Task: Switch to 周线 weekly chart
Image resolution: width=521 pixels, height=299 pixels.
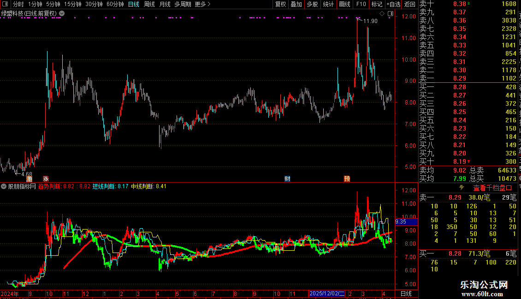Action: 149,4
